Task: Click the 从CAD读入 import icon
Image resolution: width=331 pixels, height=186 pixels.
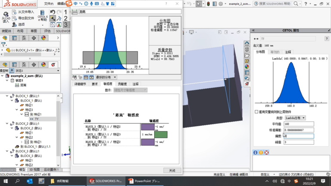Action: 6,18
